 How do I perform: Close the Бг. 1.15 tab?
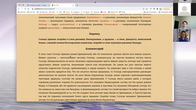(x=73, y=5)
